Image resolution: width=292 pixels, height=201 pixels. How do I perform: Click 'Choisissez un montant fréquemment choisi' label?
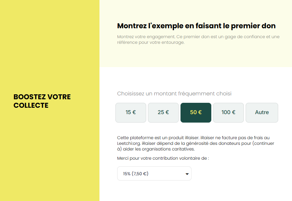[x=174, y=94]
